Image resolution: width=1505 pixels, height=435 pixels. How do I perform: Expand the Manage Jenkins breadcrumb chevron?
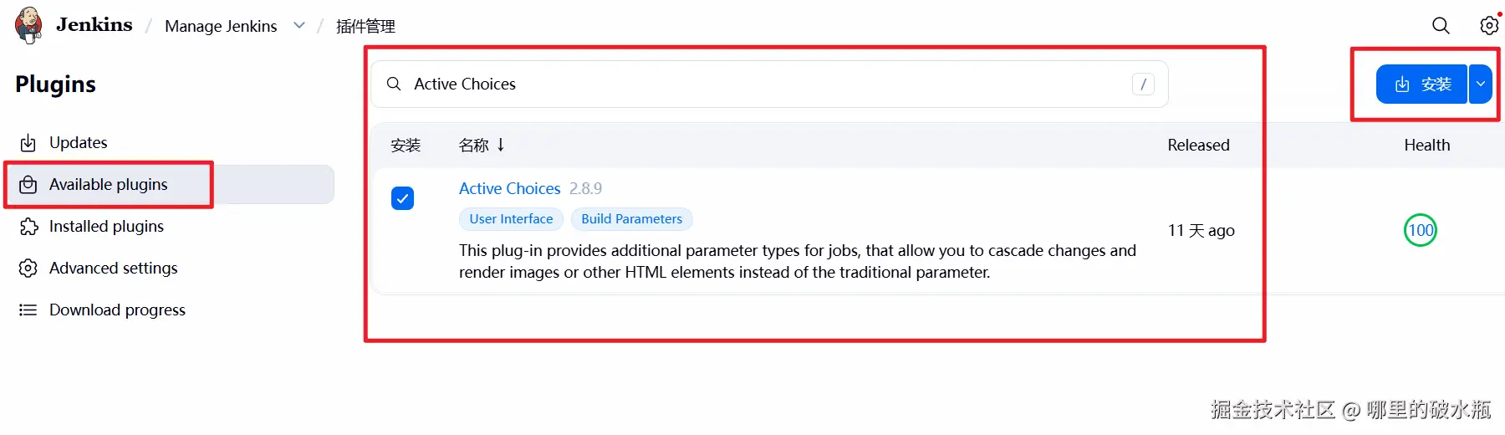click(299, 26)
